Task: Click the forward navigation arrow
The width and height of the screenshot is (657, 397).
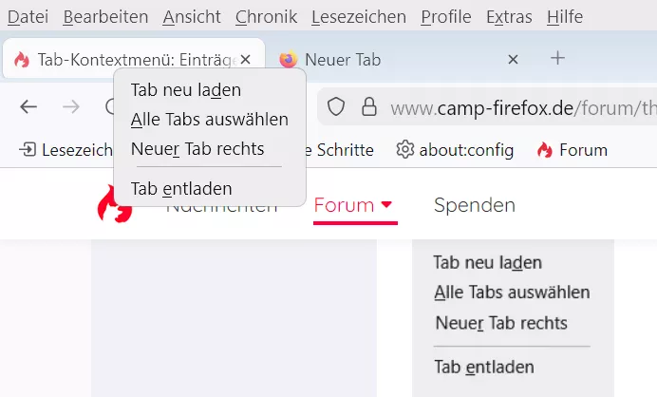Action: 71,107
